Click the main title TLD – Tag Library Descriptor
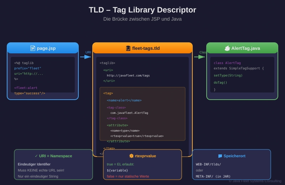Image resolution: width=285 pixels, height=185 pixels. tap(142, 10)
